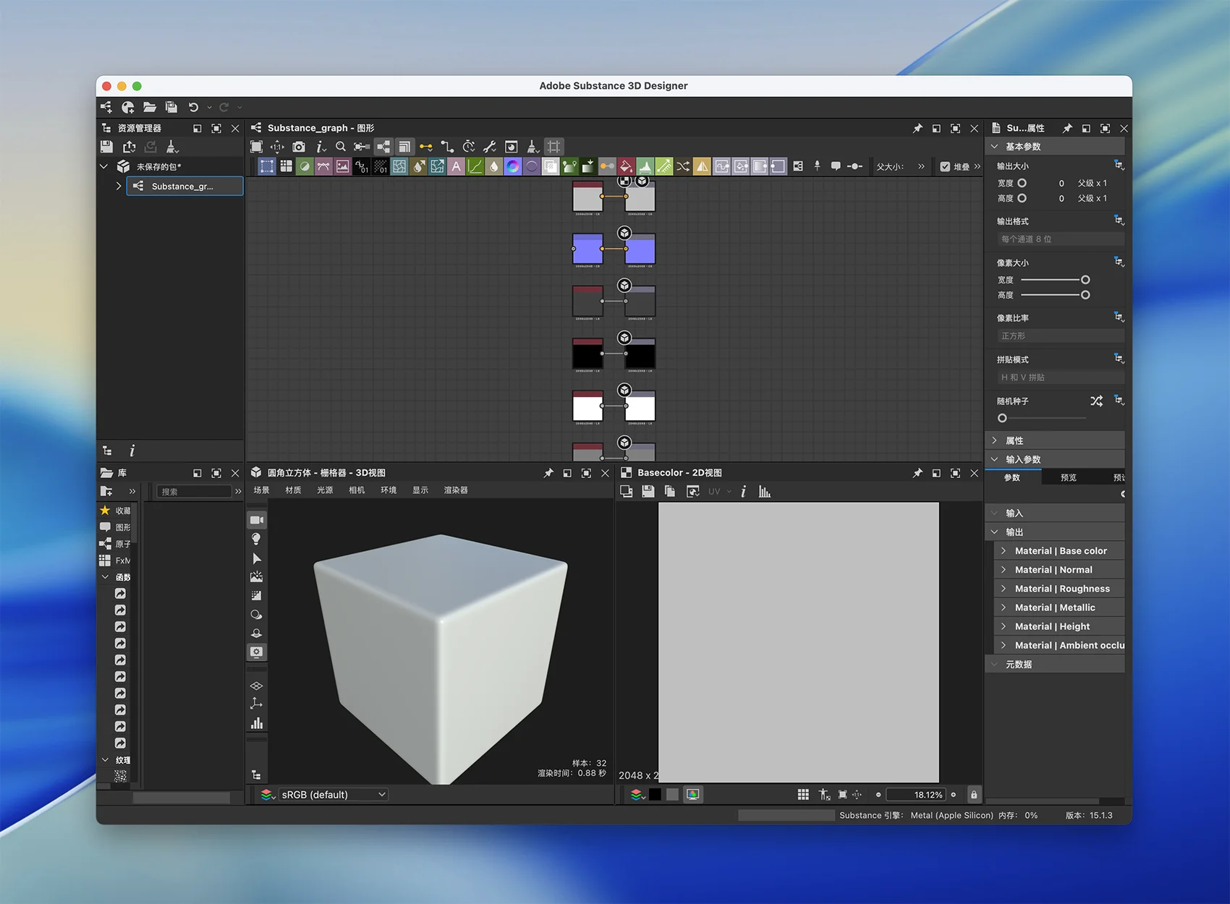Collapse the 基本参数 section
The width and height of the screenshot is (1230, 904).
click(995, 147)
